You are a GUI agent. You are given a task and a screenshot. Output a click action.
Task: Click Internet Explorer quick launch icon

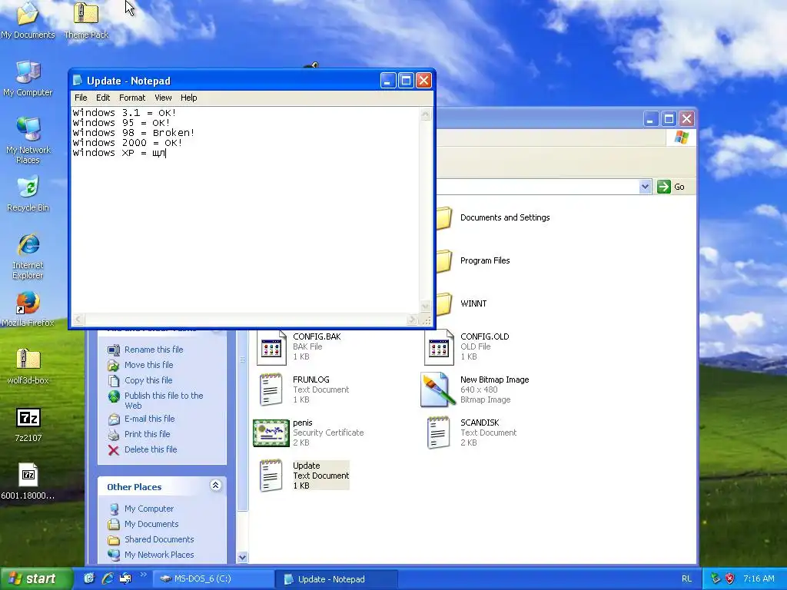point(108,578)
